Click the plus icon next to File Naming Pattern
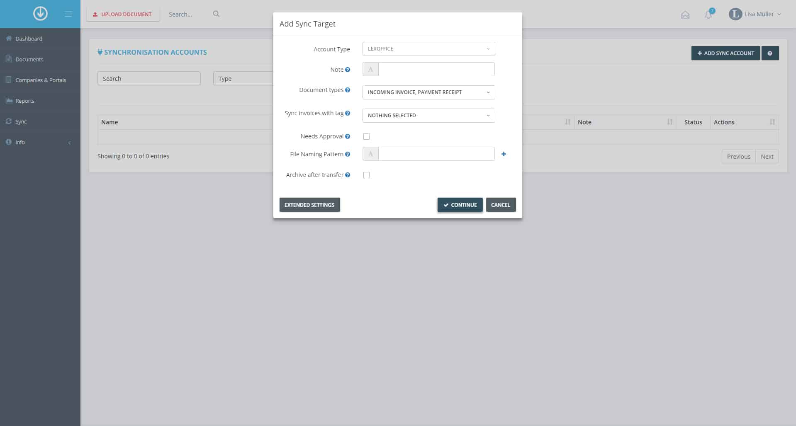Viewport: 796px width, 426px height. coord(504,154)
